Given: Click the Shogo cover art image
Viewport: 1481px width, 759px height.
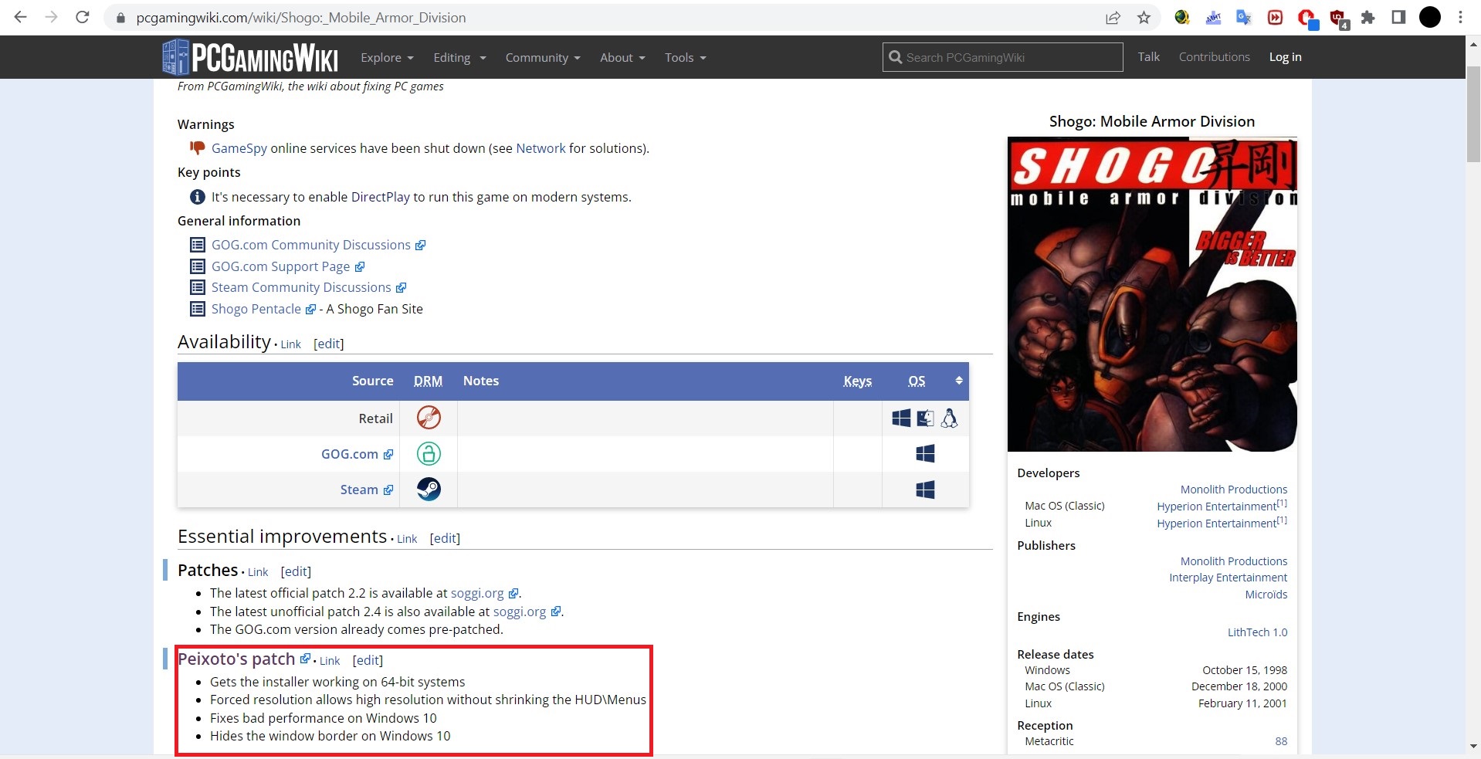Looking at the screenshot, I should 1152,294.
